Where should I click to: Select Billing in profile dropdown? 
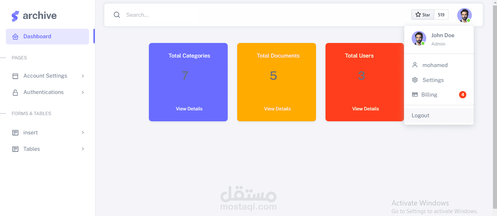coord(439,95)
